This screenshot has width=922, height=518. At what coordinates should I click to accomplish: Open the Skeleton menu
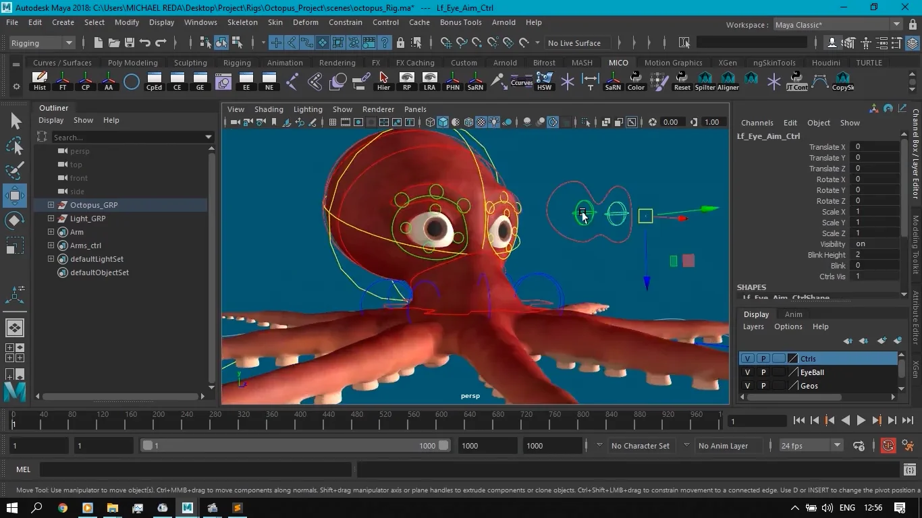(x=242, y=22)
